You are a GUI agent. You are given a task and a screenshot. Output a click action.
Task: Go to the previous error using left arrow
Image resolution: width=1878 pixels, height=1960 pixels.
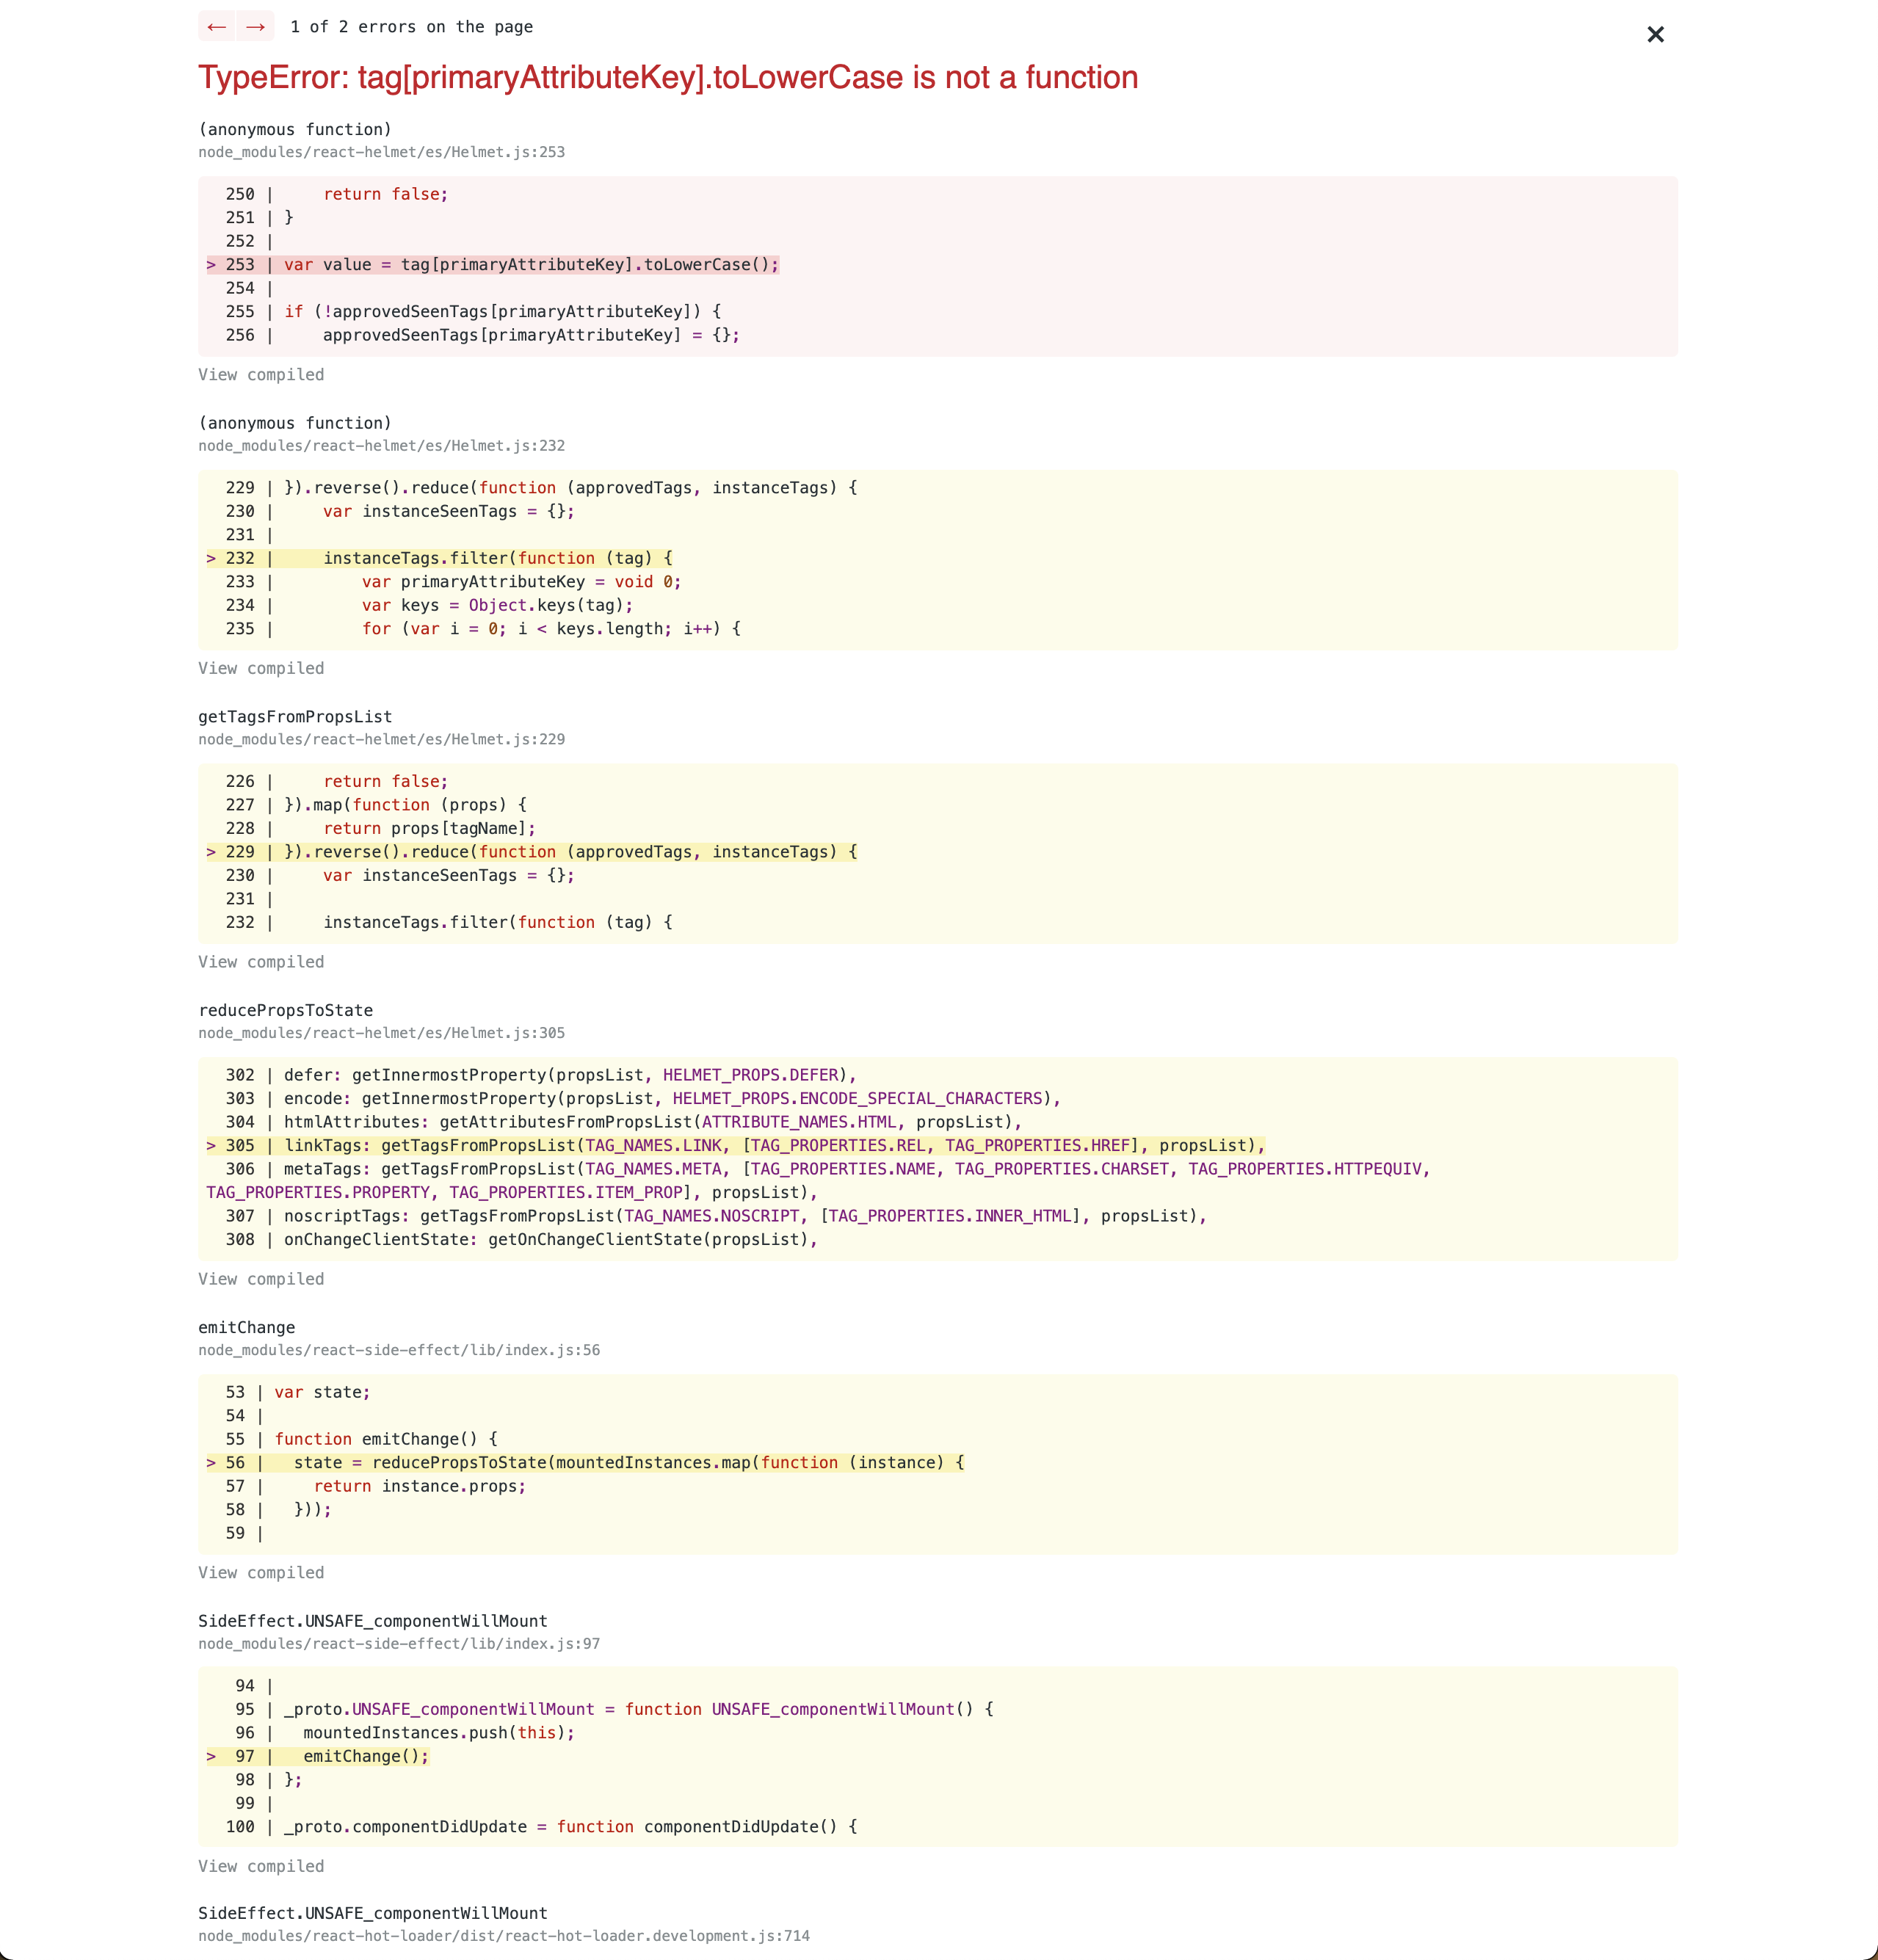click(x=216, y=27)
